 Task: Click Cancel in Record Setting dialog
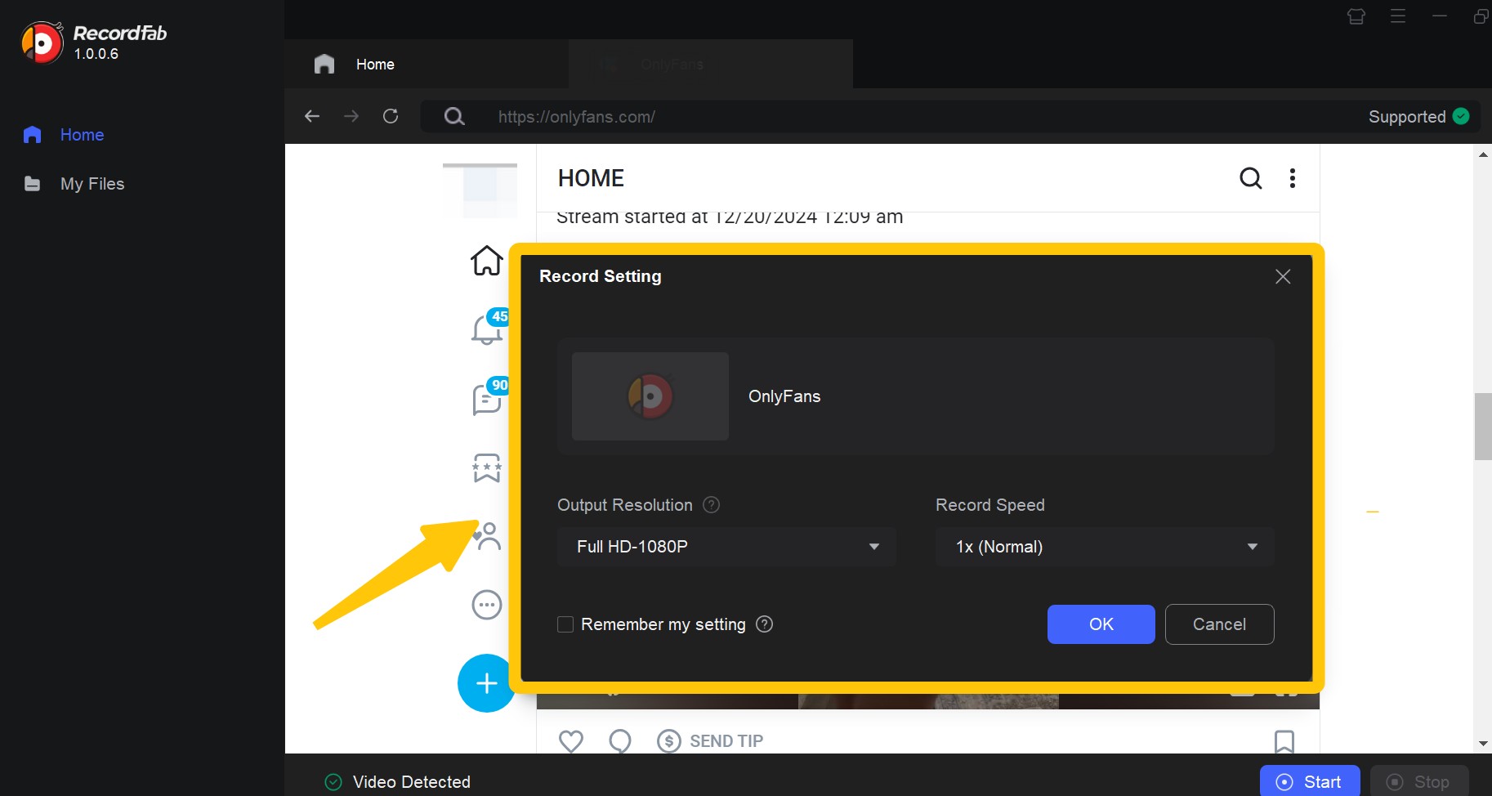1220,624
